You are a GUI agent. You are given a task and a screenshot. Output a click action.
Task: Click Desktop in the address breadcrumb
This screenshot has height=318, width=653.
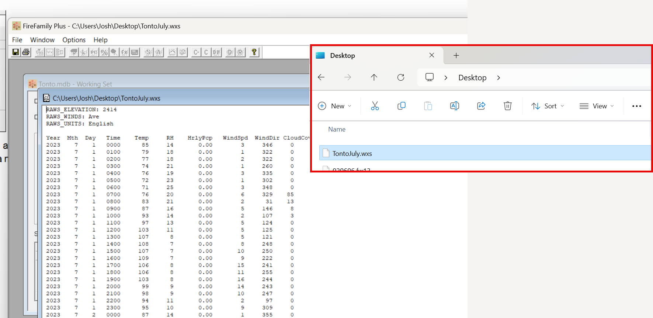pos(472,78)
